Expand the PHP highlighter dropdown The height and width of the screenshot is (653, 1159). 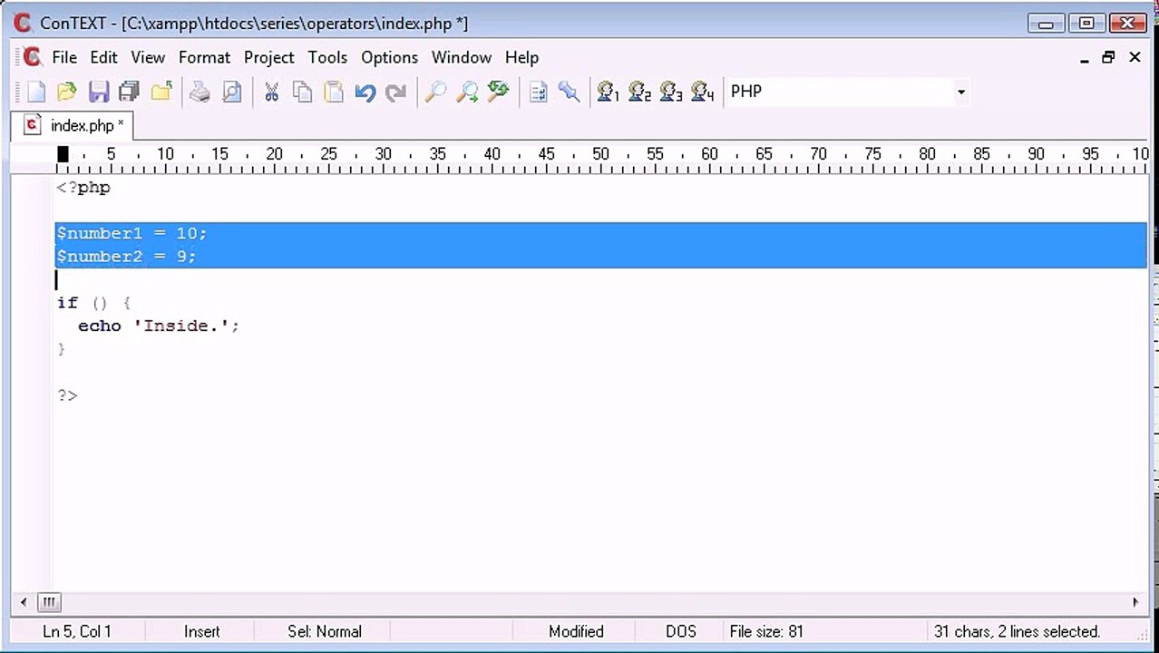pos(961,92)
